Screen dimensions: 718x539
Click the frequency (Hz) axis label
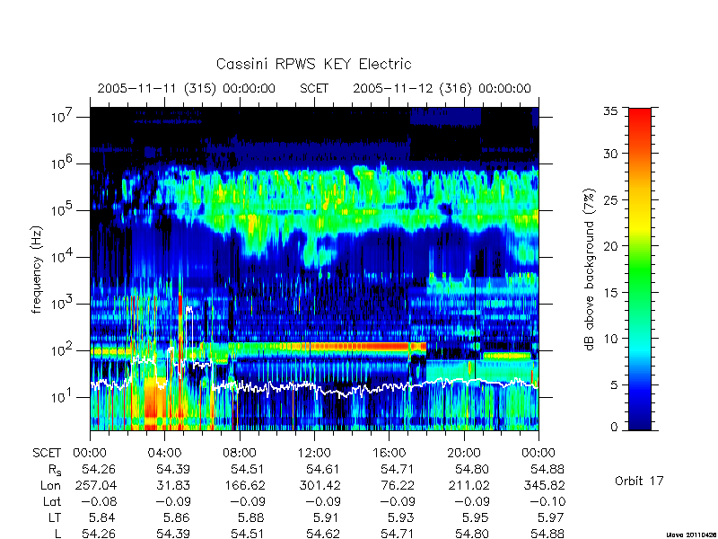pyautogui.click(x=37, y=270)
